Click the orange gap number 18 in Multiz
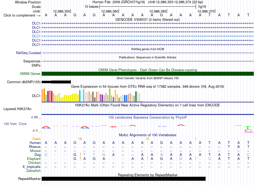 click(x=80, y=139)
